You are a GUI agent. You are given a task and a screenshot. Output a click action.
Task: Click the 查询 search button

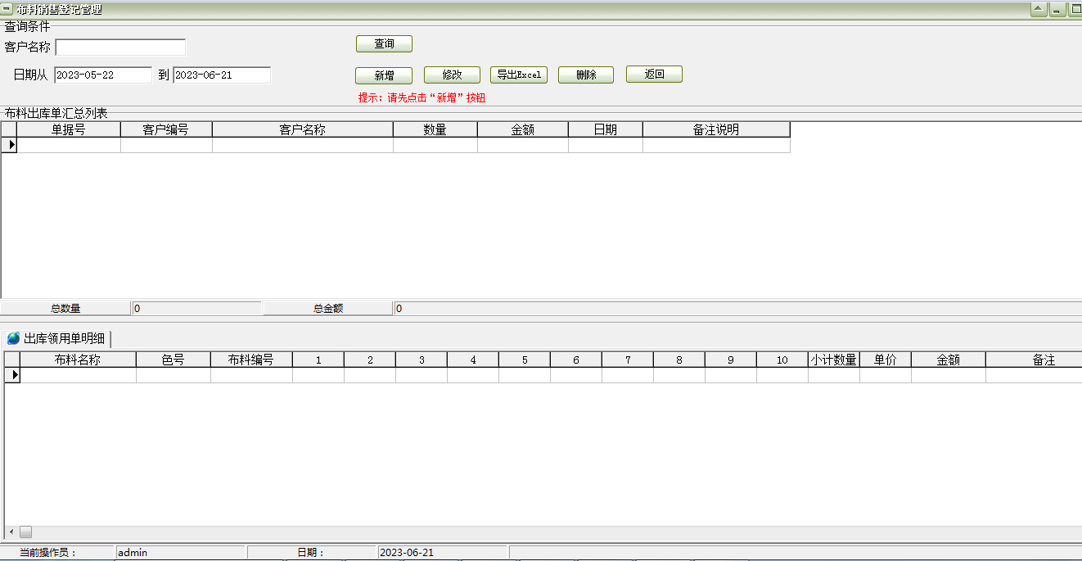tap(384, 43)
